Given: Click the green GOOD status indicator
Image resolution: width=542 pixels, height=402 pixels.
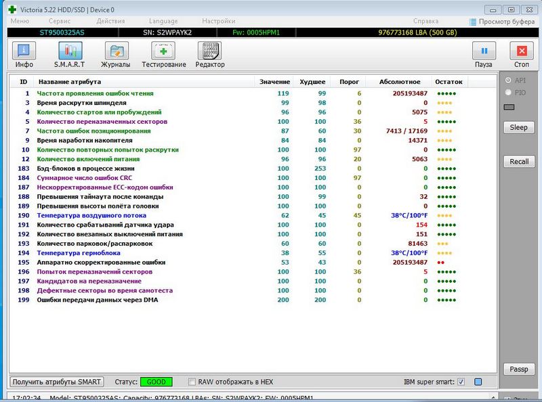Looking at the screenshot, I should (157, 382).
